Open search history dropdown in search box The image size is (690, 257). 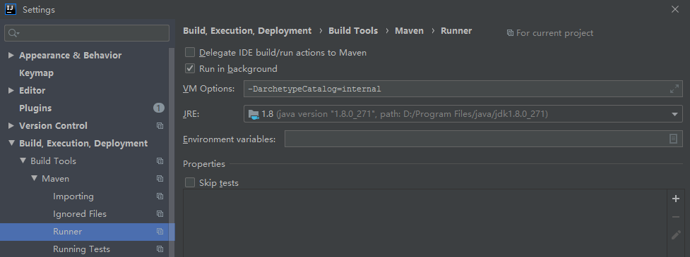pyautogui.click(x=18, y=33)
